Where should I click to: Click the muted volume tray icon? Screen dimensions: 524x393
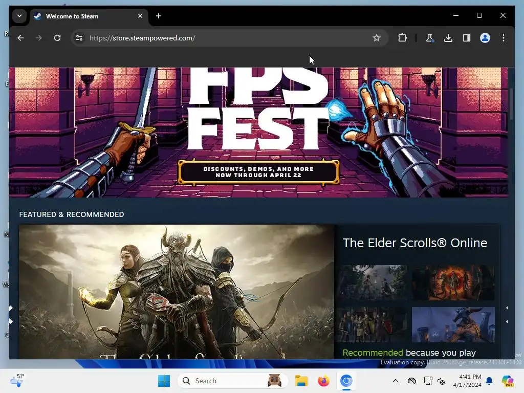(x=441, y=381)
